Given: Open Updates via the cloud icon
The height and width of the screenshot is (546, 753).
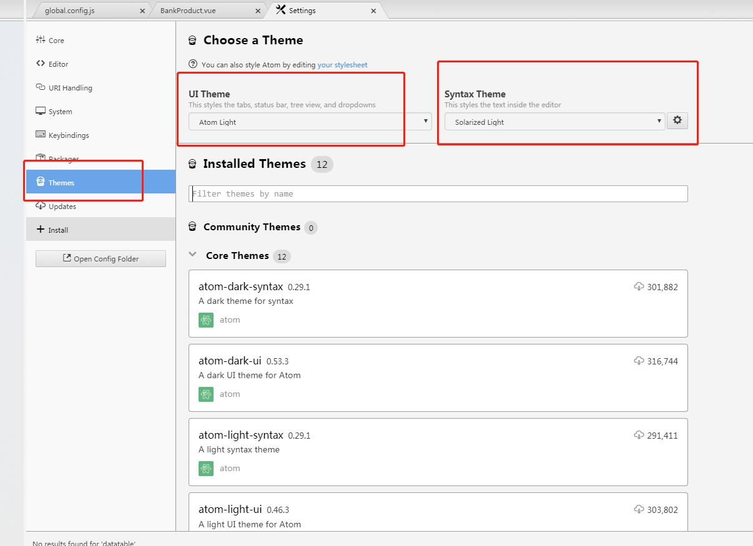Looking at the screenshot, I should tap(41, 206).
